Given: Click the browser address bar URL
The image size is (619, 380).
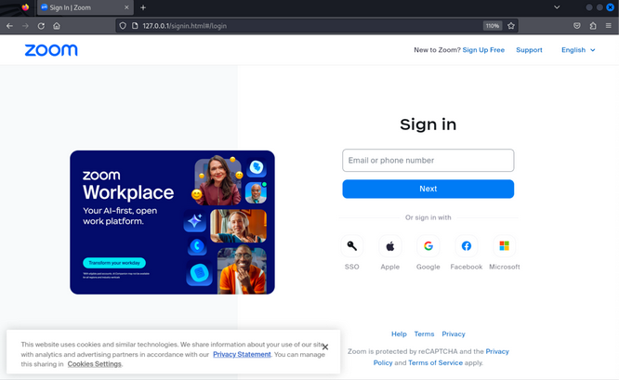Looking at the screenshot, I should (x=184, y=26).
